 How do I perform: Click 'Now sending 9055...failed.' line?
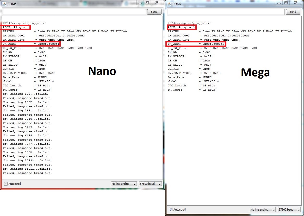point(26,152)
